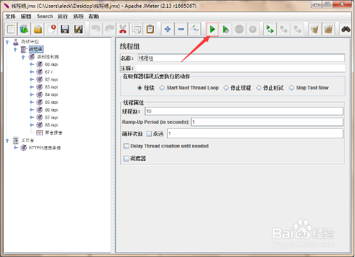Open the 选项 menu
This screenshot has width=355, height=257.
pyautogui.click(x=78, y=16)
